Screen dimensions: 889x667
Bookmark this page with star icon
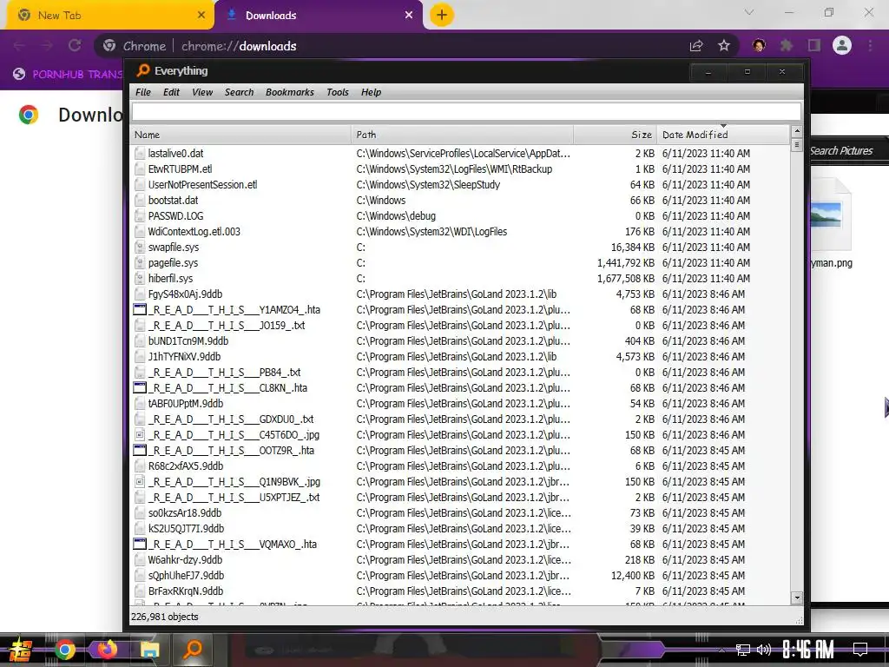click(x=723, y=45)
